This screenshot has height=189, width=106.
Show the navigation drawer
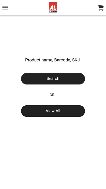click(5, 8)
